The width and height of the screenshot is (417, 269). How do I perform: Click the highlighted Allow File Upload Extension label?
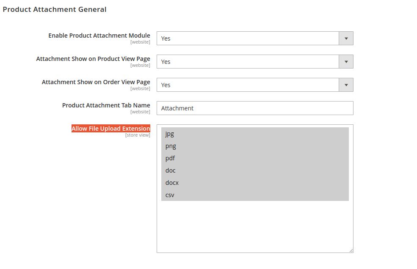click(x=110, y=129)
